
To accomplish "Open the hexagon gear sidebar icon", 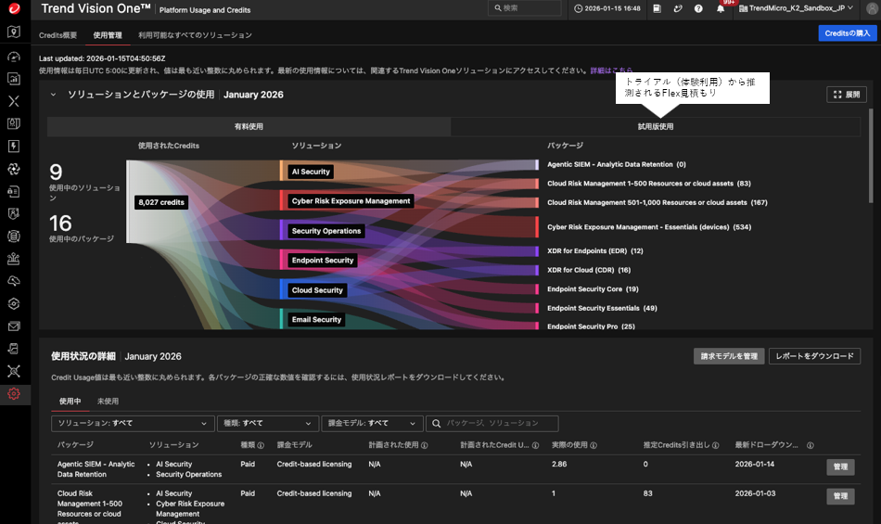I will pos(14,304).
